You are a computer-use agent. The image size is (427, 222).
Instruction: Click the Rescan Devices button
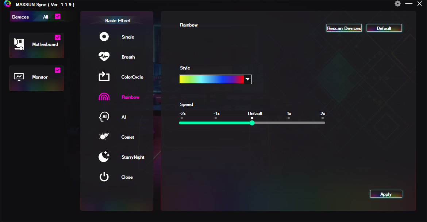344,28
